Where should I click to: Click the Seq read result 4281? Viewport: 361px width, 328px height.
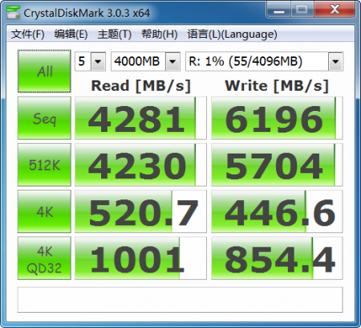click(x=140, y=118)
